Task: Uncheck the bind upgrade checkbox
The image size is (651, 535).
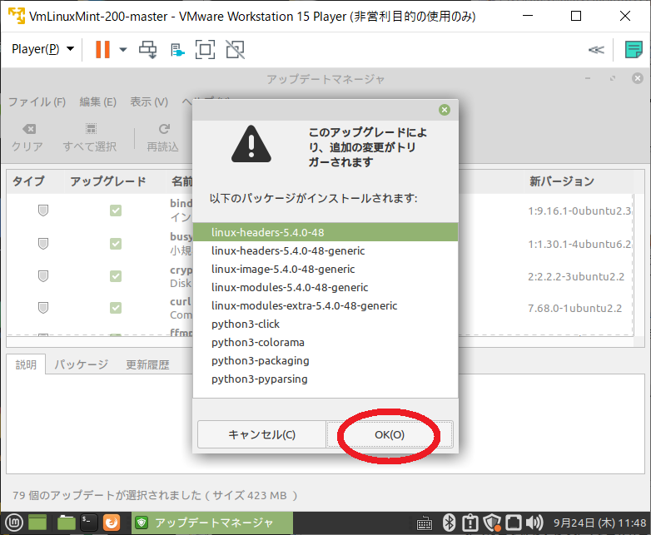Action: (x=116, y=211)
